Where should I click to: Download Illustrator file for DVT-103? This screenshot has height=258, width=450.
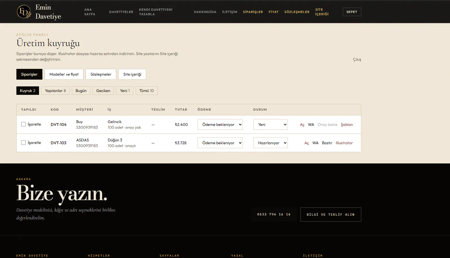tap(344, 143)
